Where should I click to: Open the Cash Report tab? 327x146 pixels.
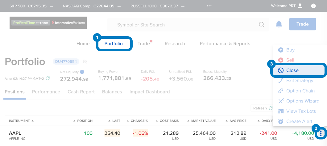pos(81,92)
